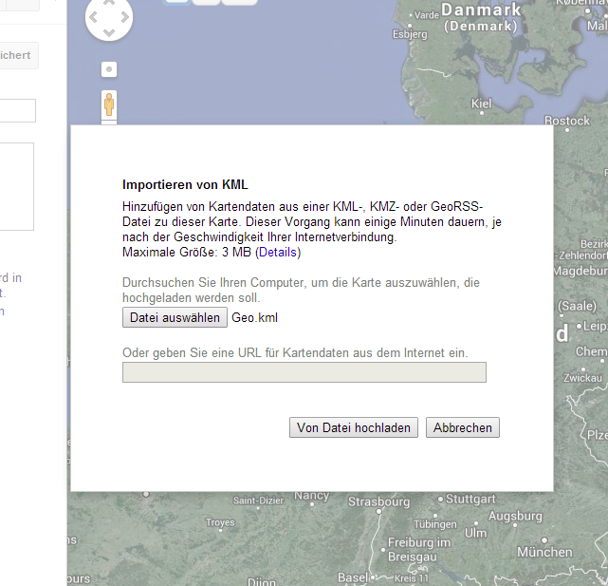Pan the map down with arrow control
Viewport: 608px width, 586px height.
pos(109,32)
